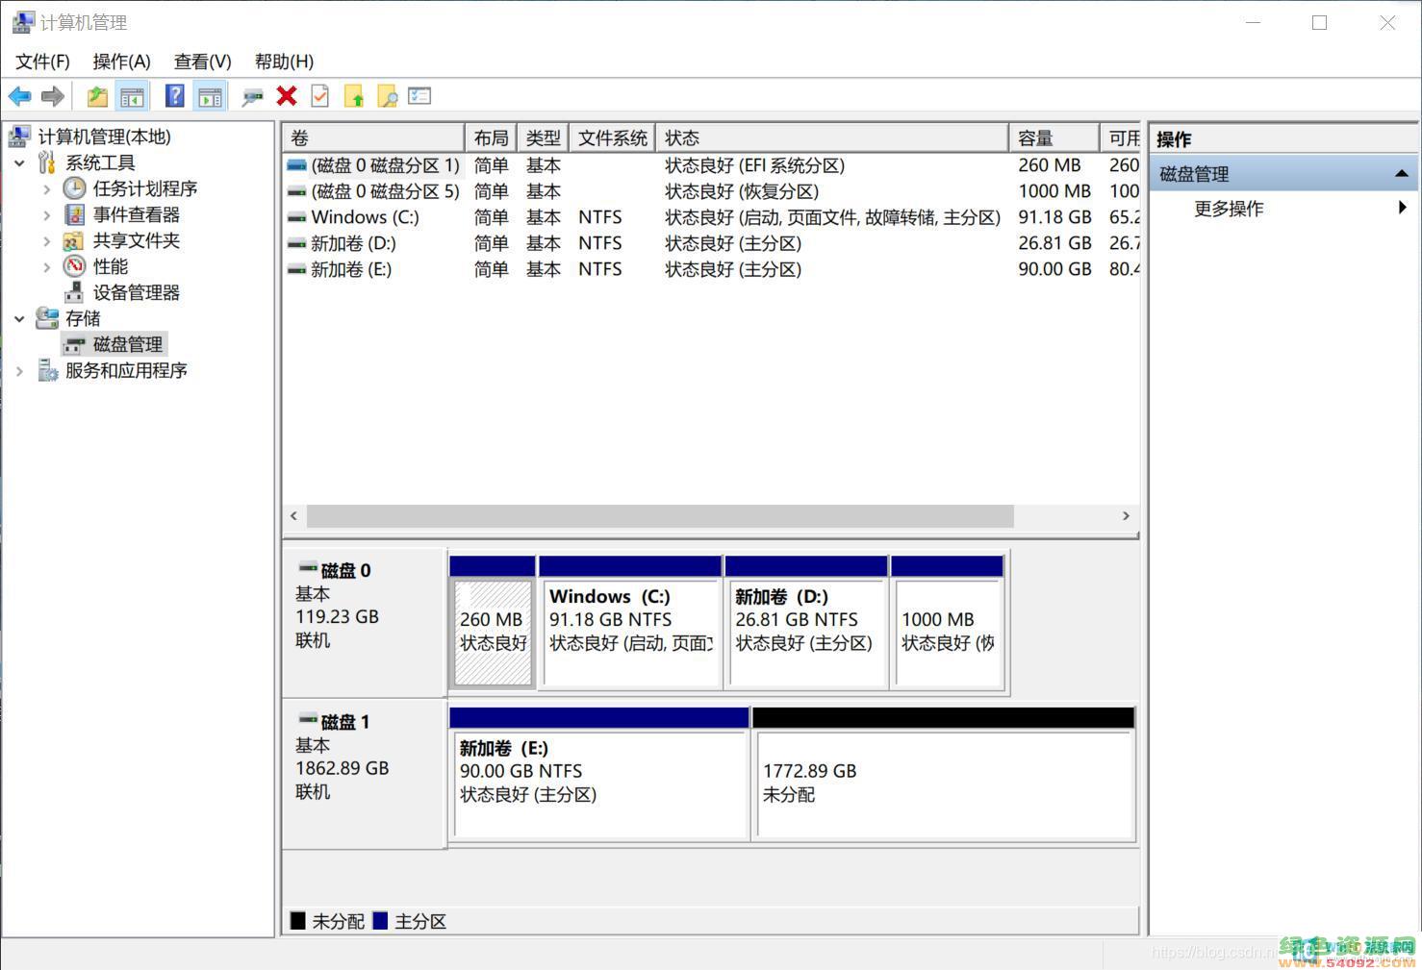The image size is (1422, 970).
Task: Select the Windows (C:) partition block on Disk 0
Action: [630, 623]
